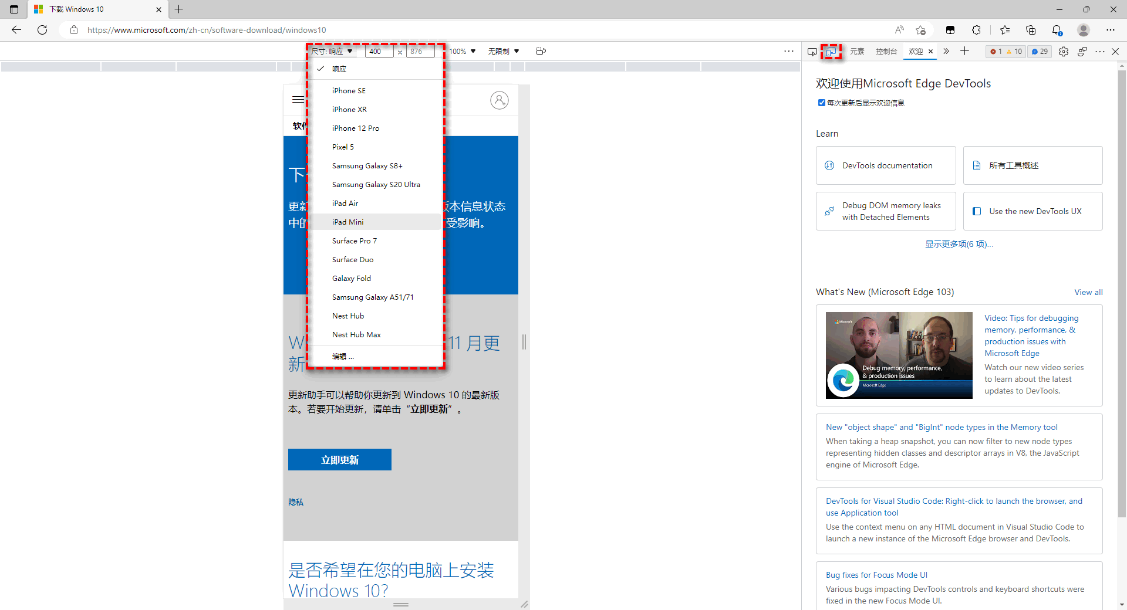Toggle device emulation in DevTools
Screen dimensions: 1127x610
point(831,52)
